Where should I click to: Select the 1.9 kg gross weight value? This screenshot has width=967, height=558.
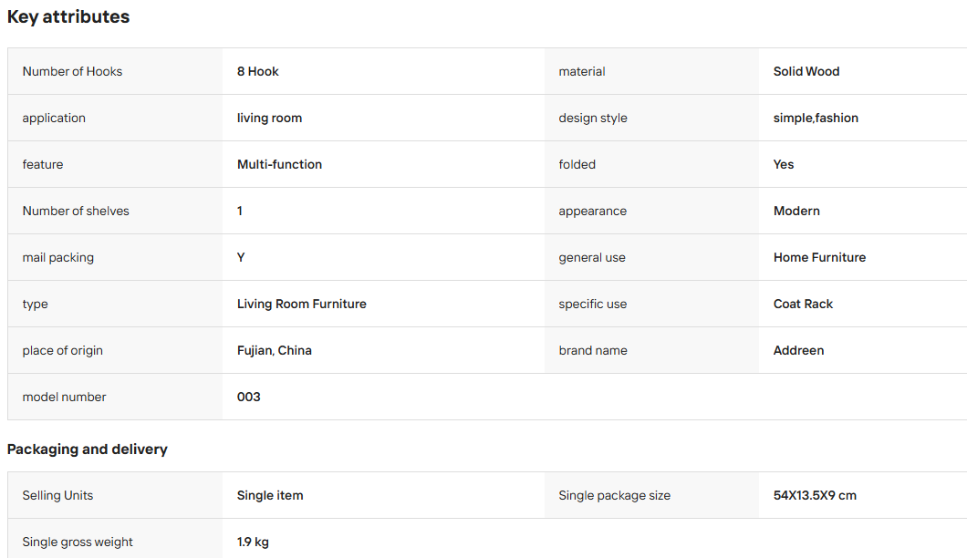[x=253, y=542]
